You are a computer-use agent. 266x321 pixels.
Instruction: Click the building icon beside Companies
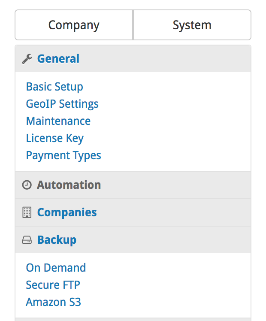[27, 212]
